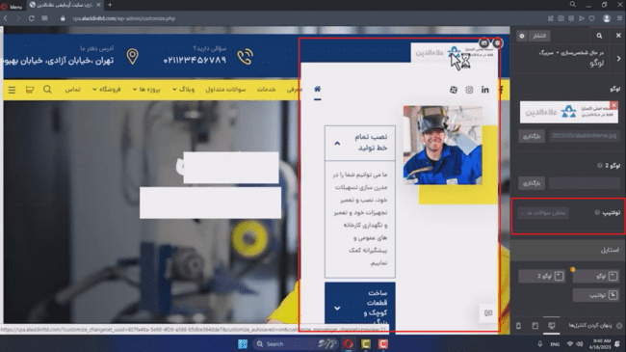
Task: Click the site logo علاءالدین in preview header
Action: point(455,53)
